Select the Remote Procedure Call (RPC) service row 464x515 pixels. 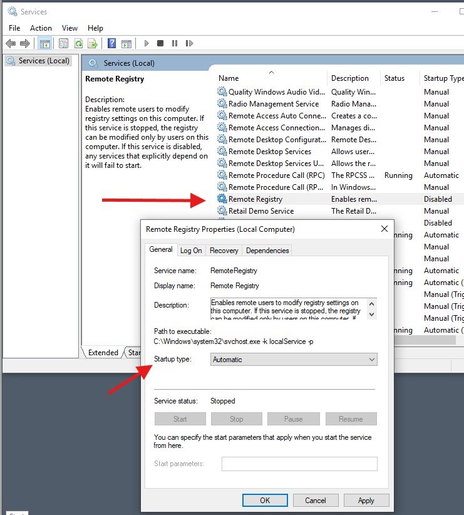[276, 175]
